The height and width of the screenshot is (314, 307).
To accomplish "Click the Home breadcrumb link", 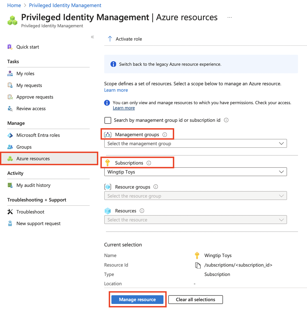I will point(14,5).
